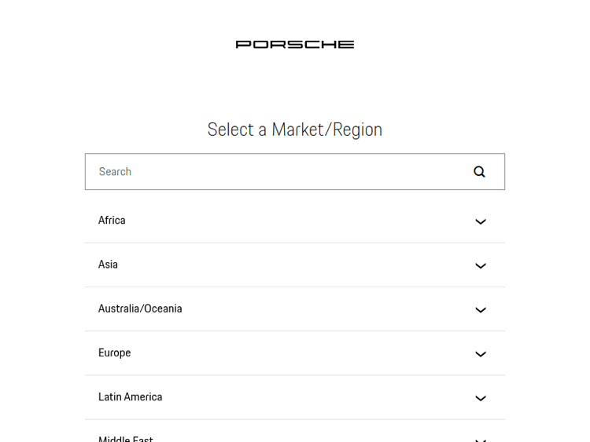
Task: Expand the Latin America chevron arrow
Action: coord(481,398)
